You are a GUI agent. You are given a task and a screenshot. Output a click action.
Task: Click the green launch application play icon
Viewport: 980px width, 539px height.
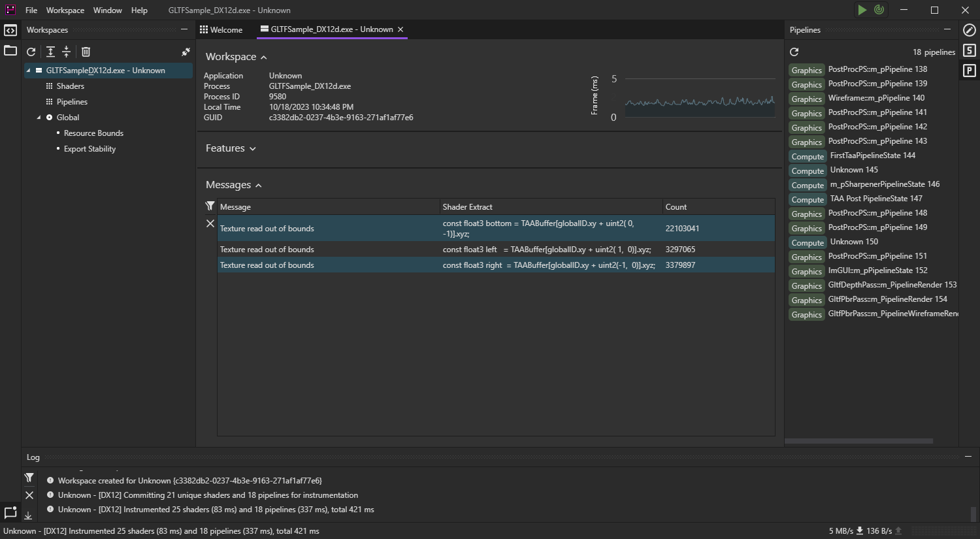click(x=862, y=10)
